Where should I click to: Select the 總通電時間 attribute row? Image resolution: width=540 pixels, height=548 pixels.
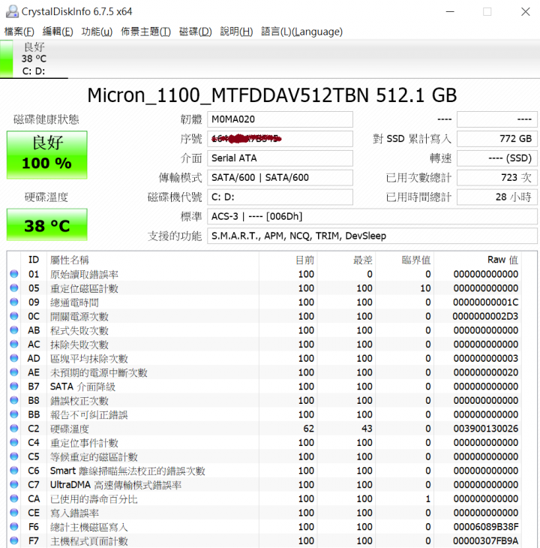pos(265,302)
